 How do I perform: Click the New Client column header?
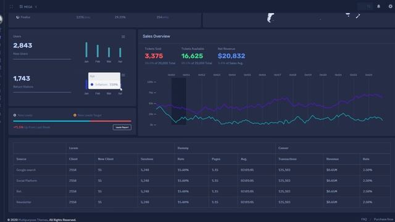[x=106, y=159]
